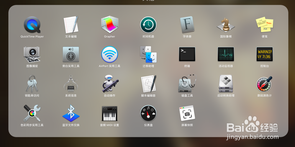Launch 时间机器 Time Machine icon
The height and width of the screenshot is (147, 295).
[x=148, y=25]
